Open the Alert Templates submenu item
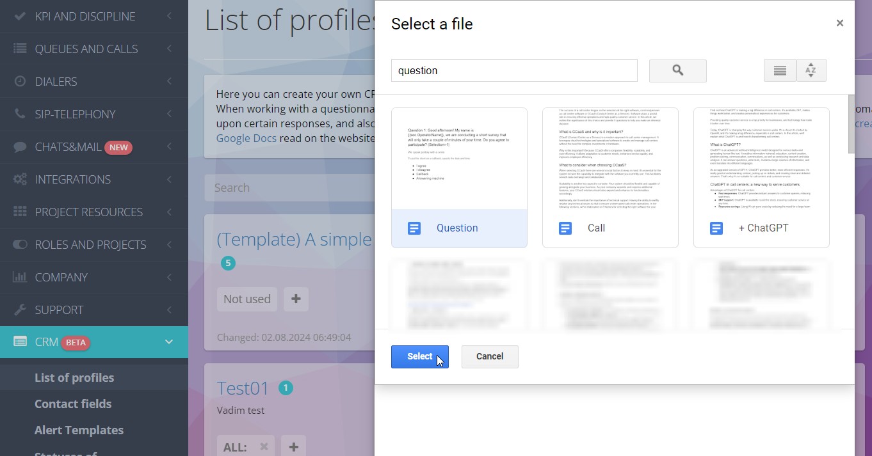 79,430
